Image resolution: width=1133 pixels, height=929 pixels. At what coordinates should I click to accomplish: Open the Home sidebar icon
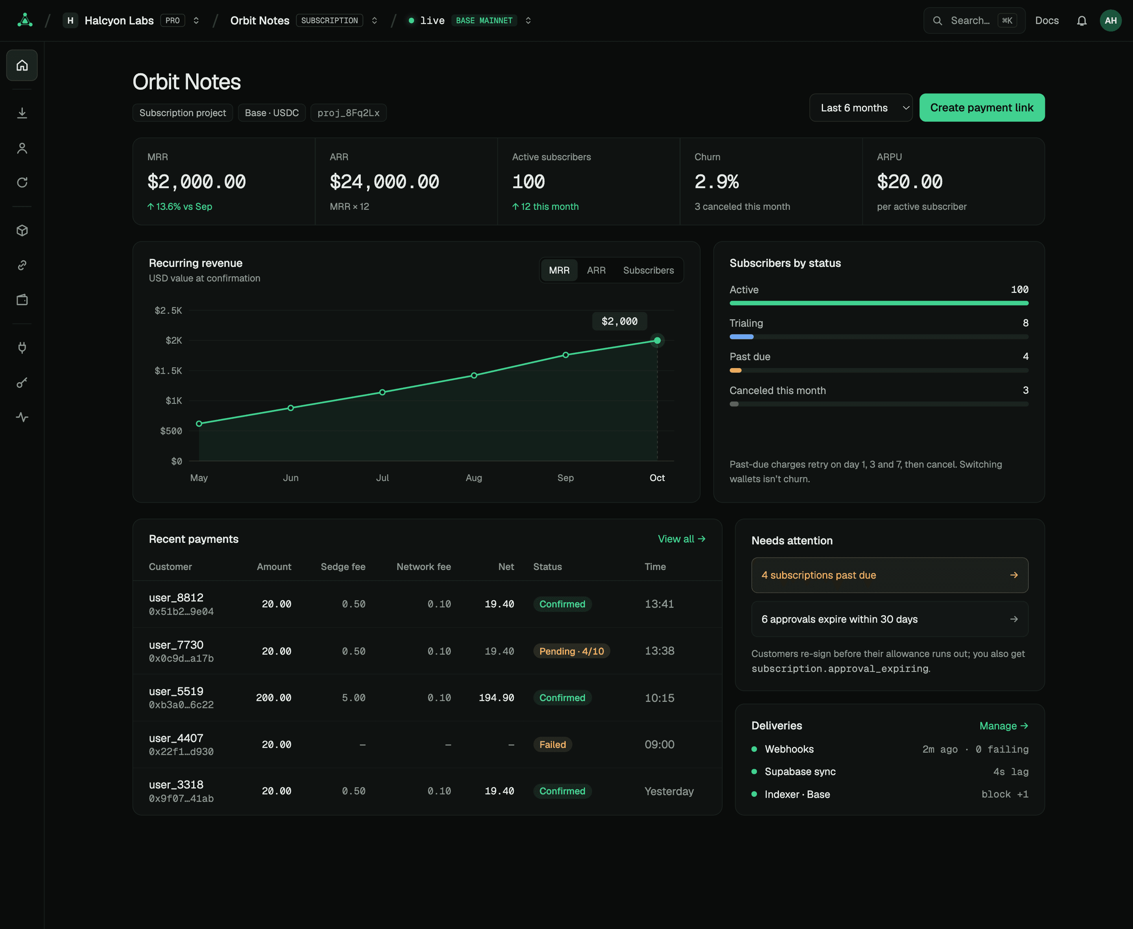click(x=22, y=65)
